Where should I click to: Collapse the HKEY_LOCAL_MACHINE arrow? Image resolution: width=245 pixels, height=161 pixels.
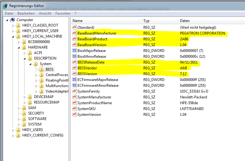pos(13,37)
